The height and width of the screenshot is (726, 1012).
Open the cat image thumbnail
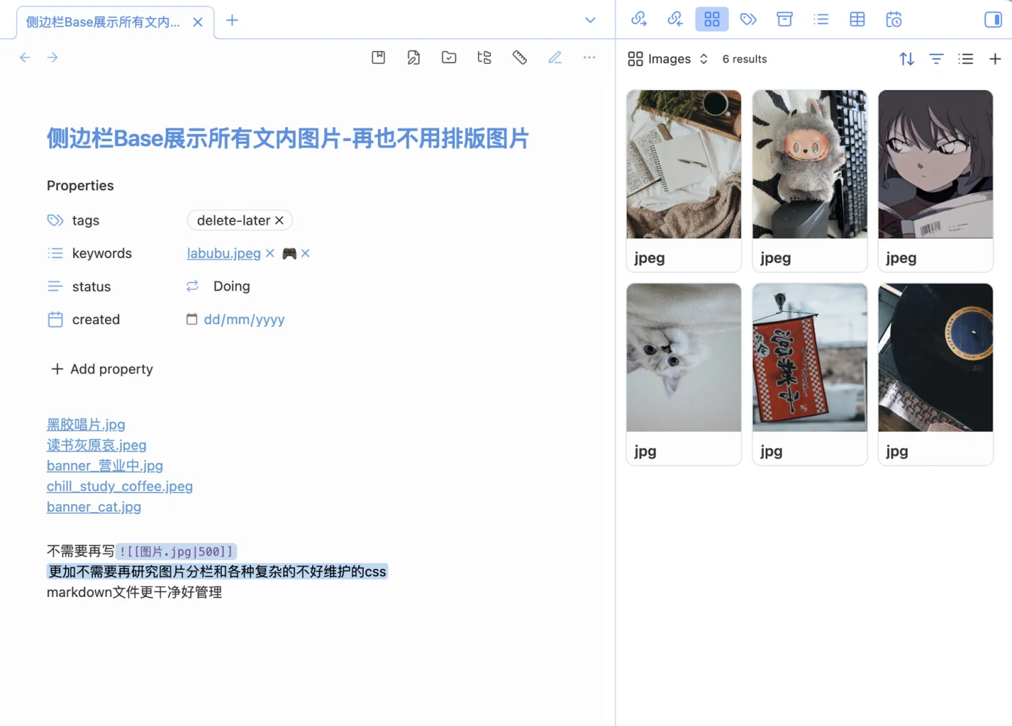coord(683,358)
